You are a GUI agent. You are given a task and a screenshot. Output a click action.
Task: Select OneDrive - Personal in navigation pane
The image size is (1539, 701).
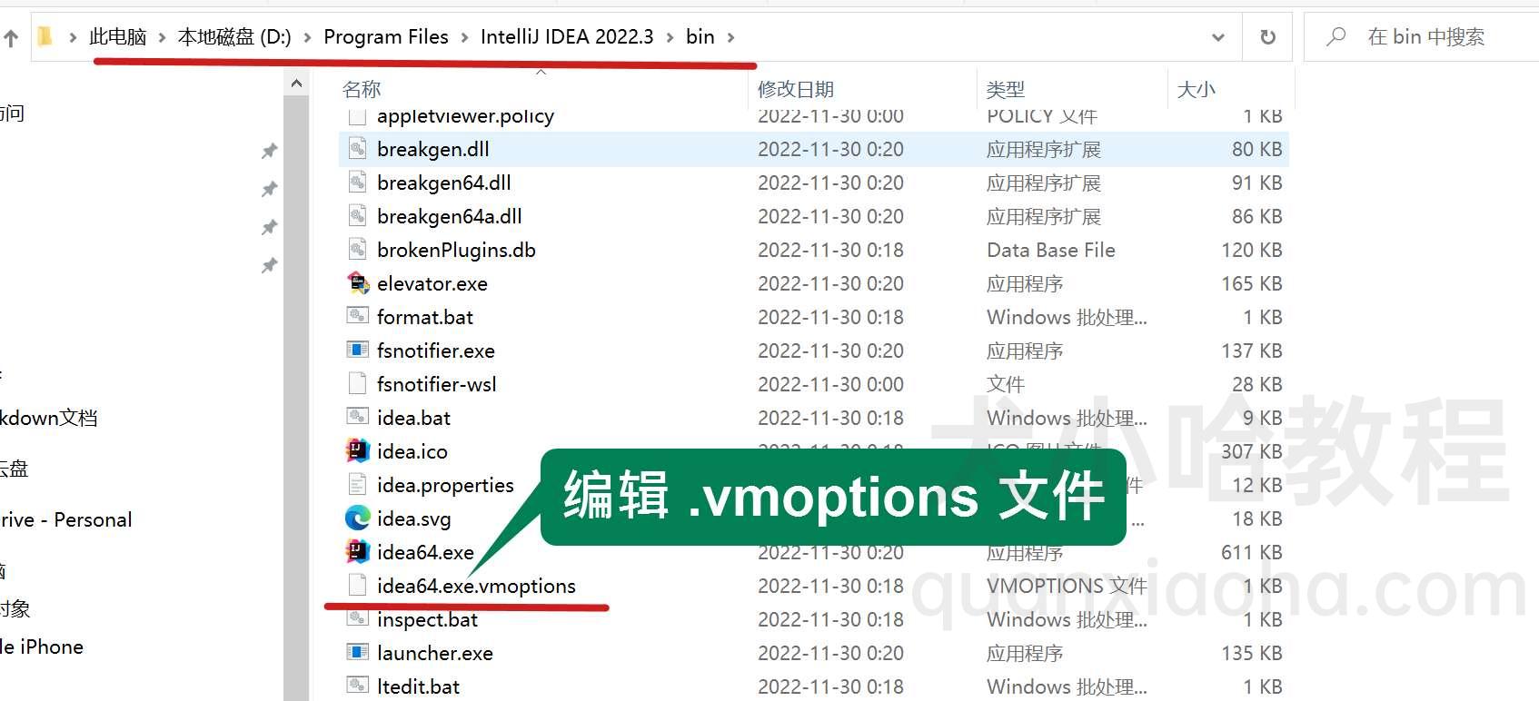66,519
